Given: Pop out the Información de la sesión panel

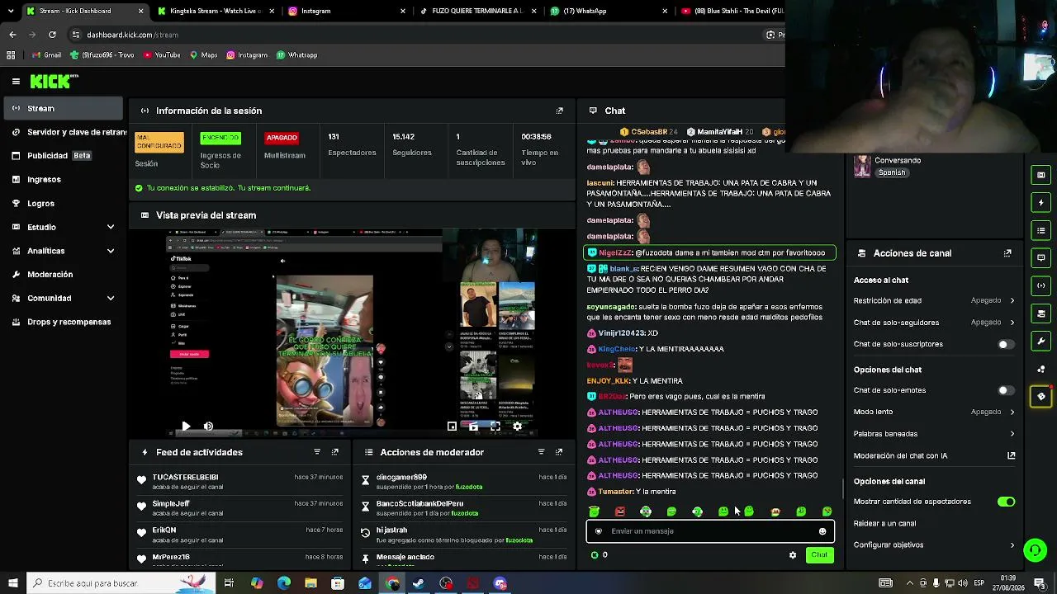Looking at the screenshot, I should 559,111.
